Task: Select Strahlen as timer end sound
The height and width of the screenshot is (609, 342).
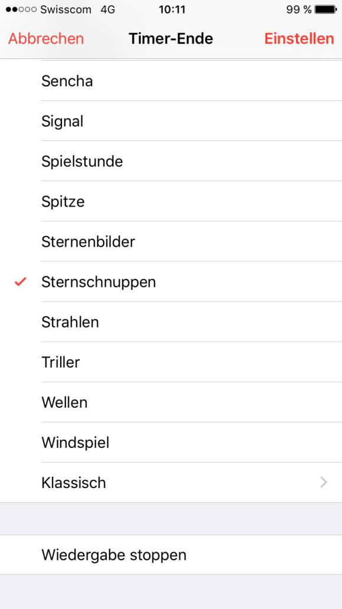Action: click(x=171, y=322)
